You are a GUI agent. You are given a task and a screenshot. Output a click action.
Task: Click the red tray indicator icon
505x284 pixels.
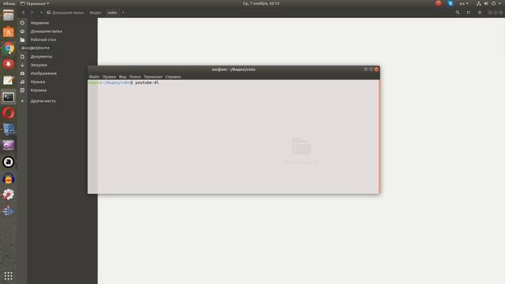(439, 3)
